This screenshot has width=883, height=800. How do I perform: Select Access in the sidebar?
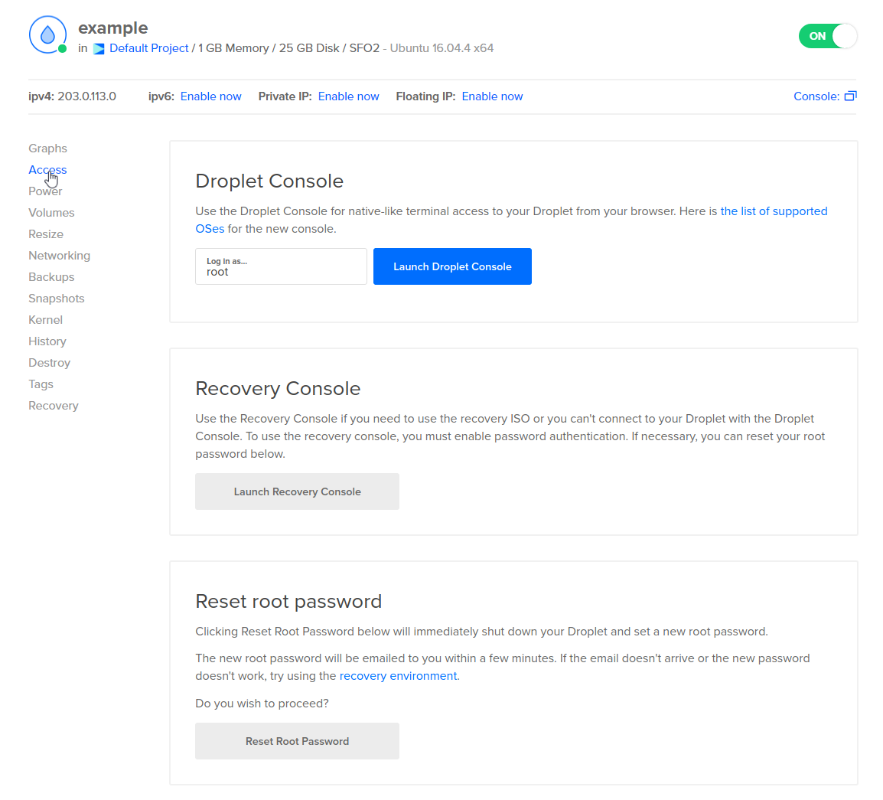pos(48,170)
